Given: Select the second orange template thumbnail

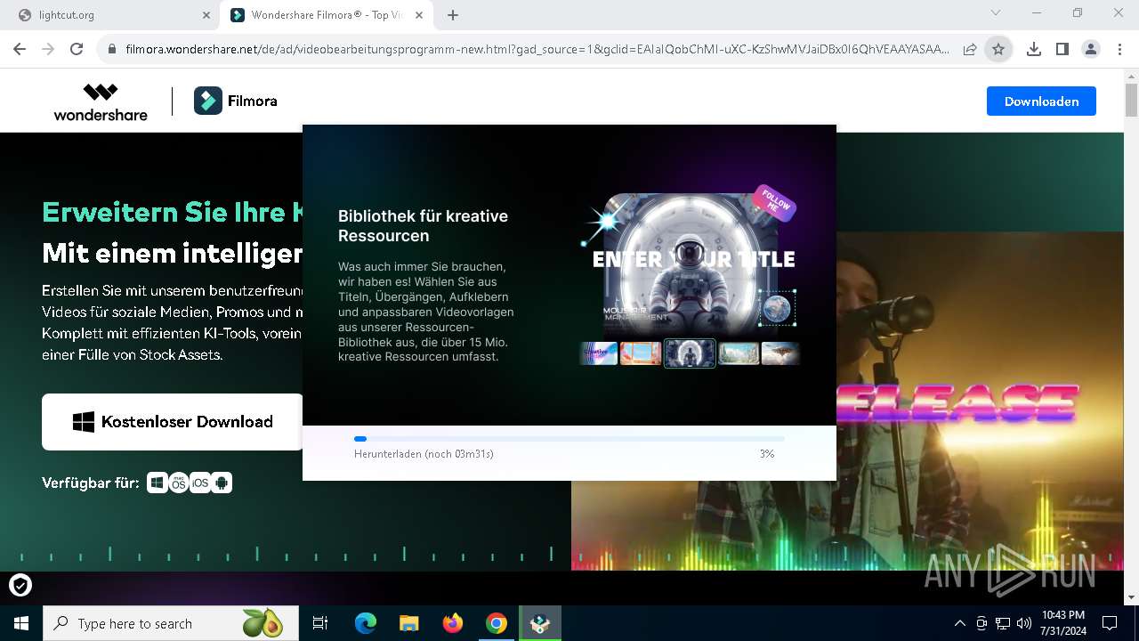Looking at the screenshot, I should pos(641,353).
